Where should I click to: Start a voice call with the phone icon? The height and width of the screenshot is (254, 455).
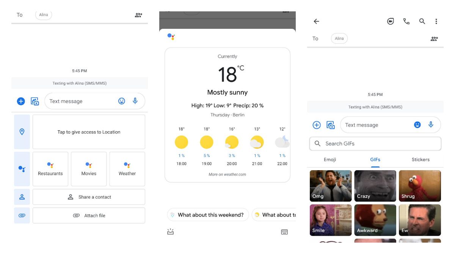pyautogui.click(x=406, y=21)
